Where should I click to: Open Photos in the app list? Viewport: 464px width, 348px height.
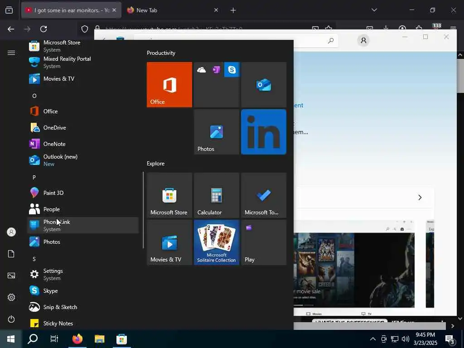pos(83,242)
